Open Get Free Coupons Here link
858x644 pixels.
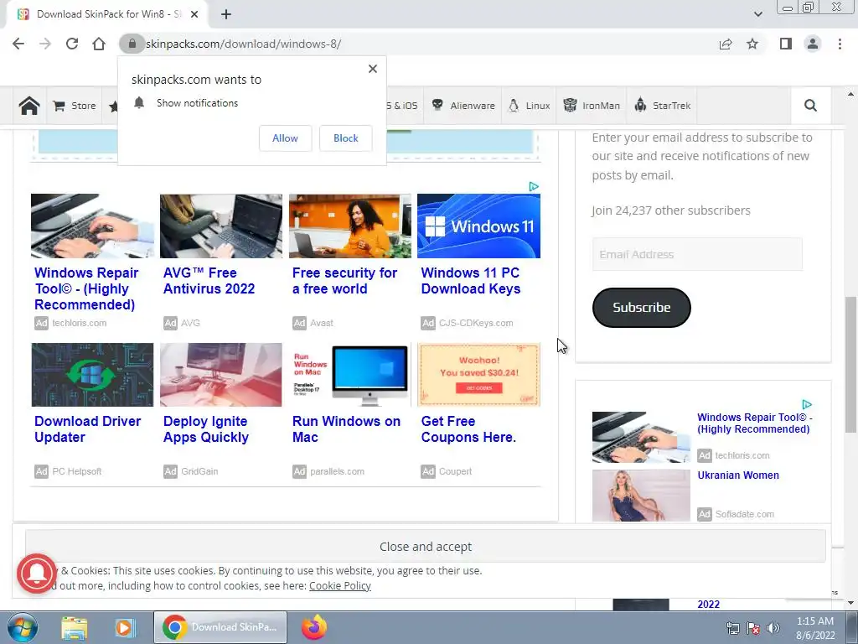tap(468, 428)
